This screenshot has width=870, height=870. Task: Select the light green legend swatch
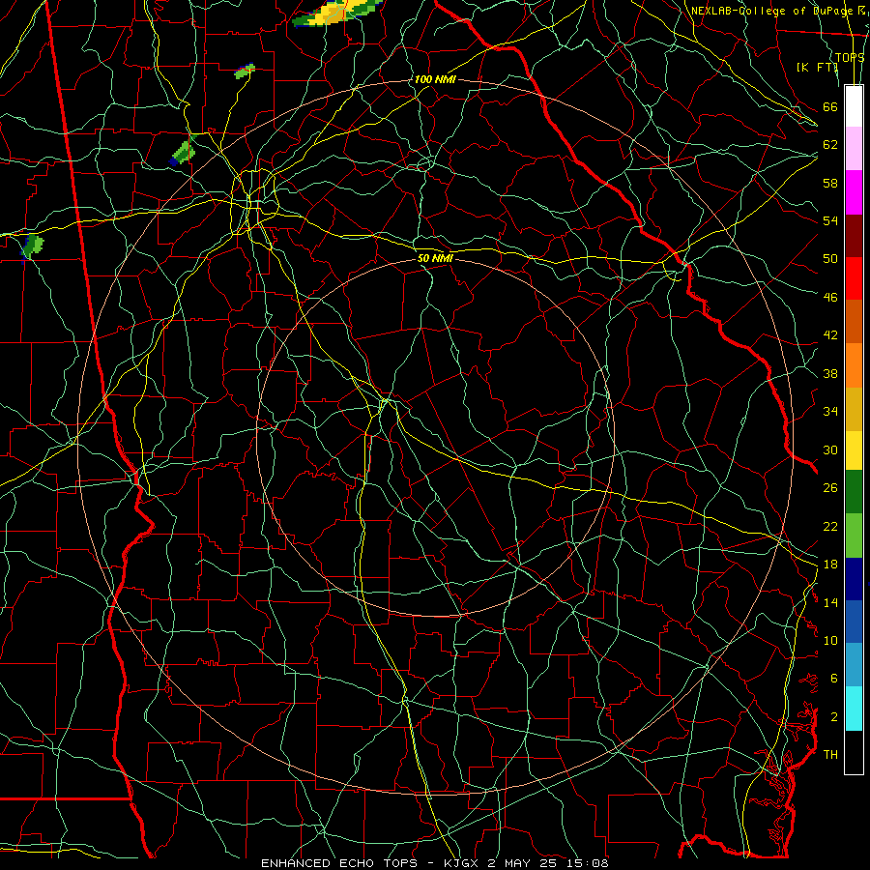(854, 536)
